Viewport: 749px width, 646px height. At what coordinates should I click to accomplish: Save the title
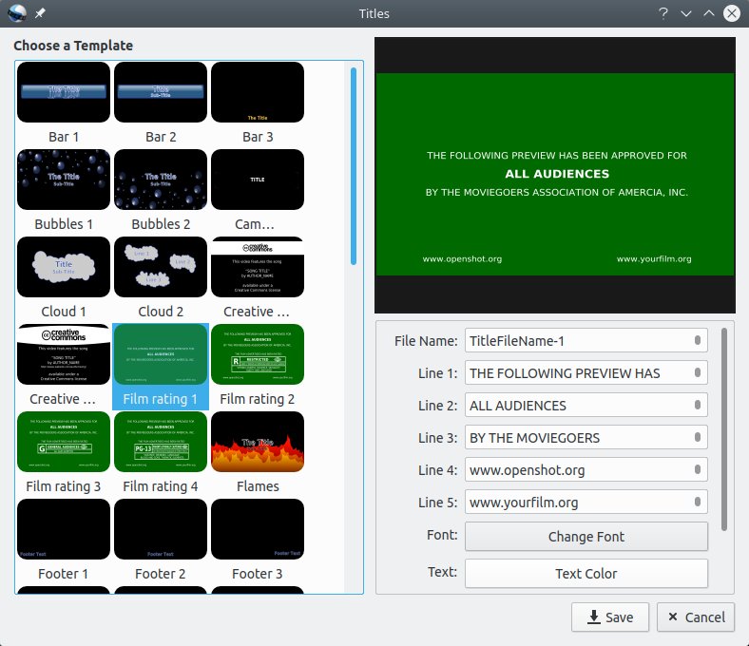pos(609,617)
